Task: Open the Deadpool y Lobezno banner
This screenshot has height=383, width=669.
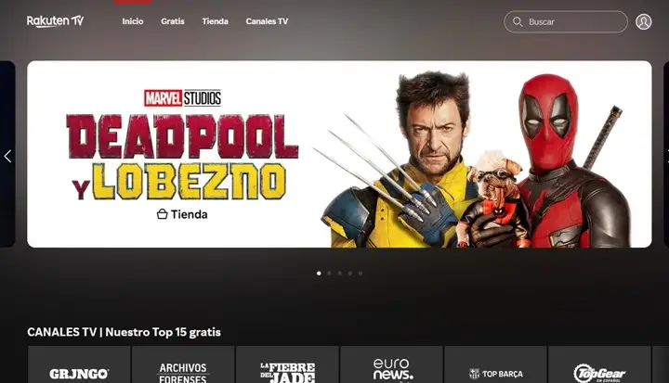Action: pyautogui.click(x=339, y=154)
